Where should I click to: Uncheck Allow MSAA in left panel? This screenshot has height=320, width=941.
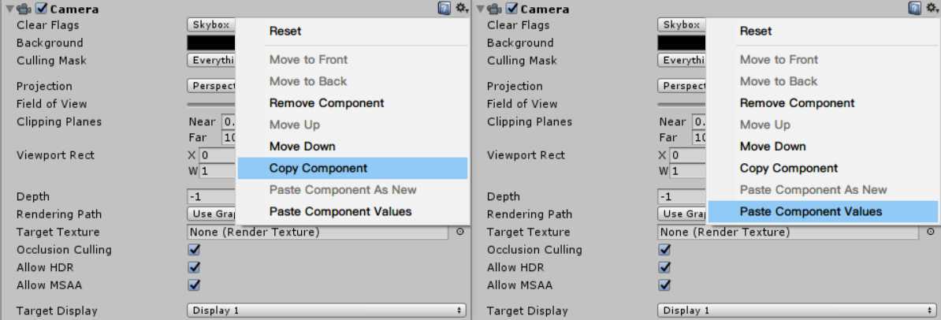pyautogui.click(x=194, y=285)
